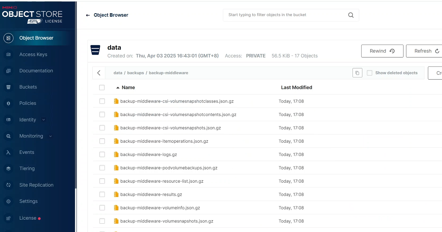Click file icon for backup-middleware-resource-list.json.gz
Image resolution: width=442 pixels, height=232 pixels.
(116, 181)
